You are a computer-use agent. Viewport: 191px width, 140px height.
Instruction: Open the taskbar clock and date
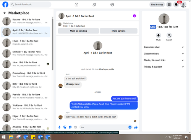177,137
